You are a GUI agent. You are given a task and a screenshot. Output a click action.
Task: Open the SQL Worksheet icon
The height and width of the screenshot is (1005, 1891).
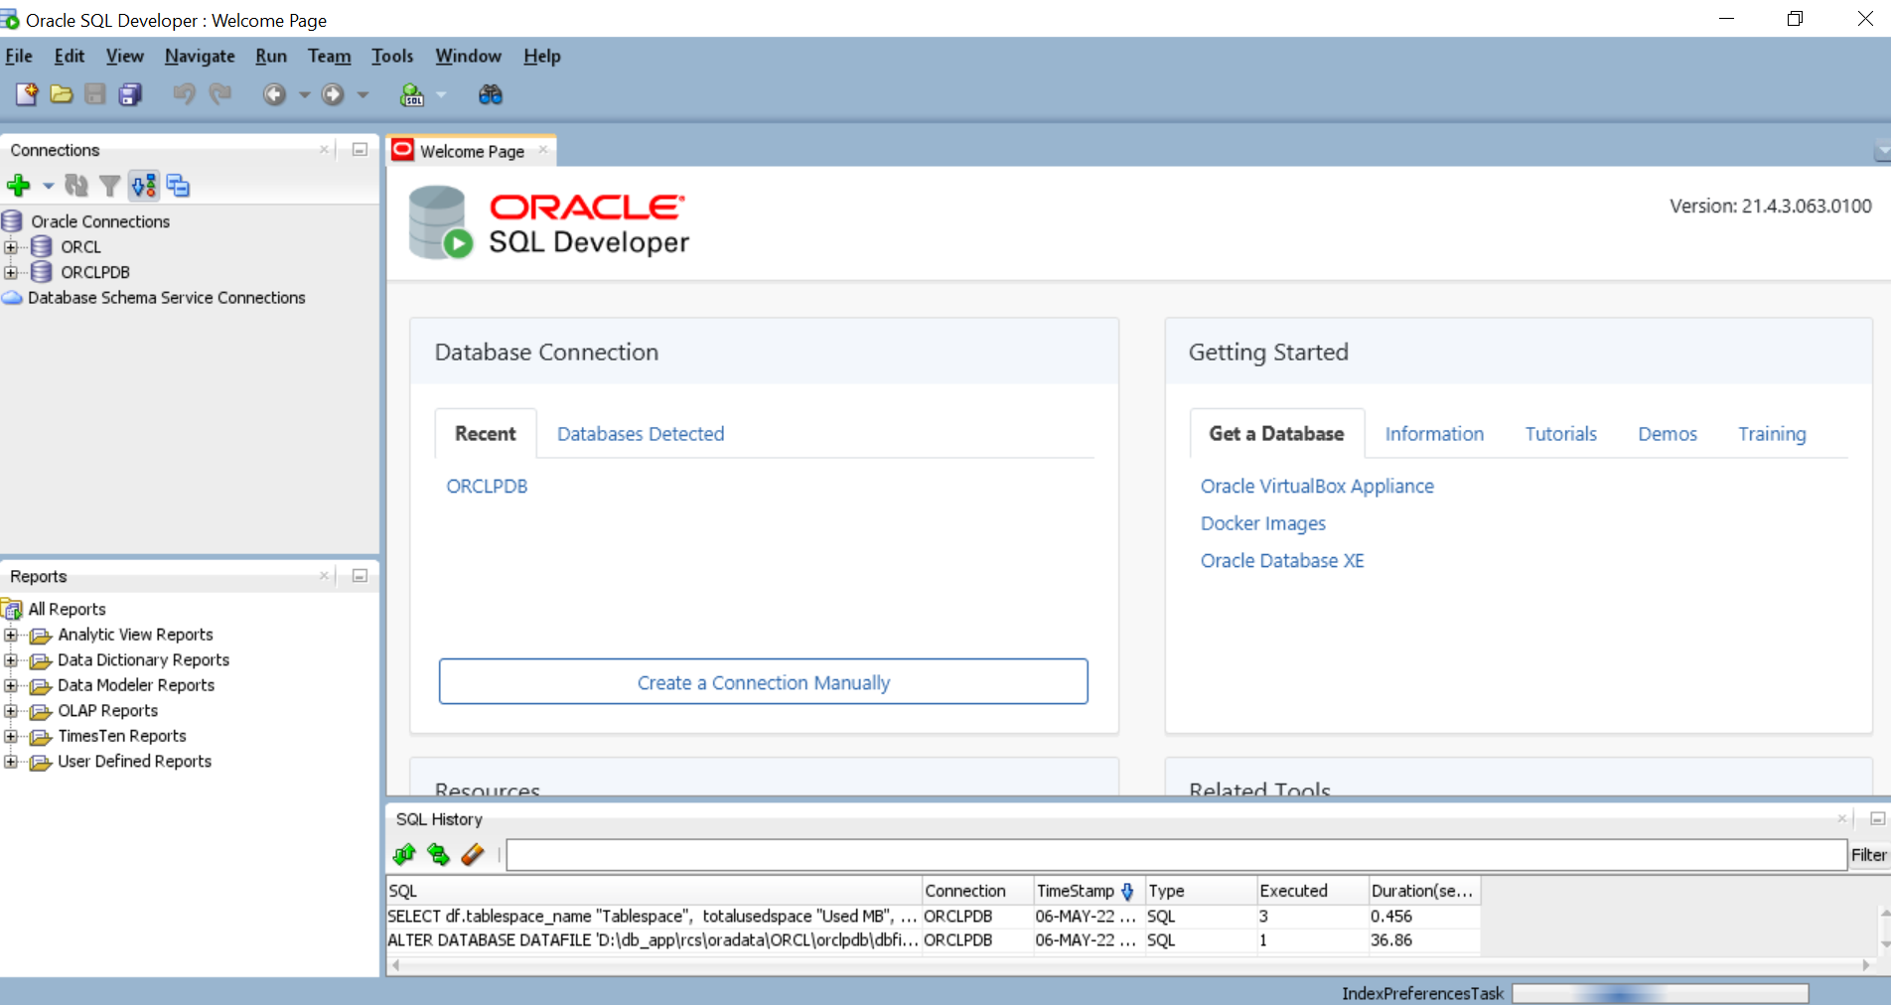click(411, 94)
